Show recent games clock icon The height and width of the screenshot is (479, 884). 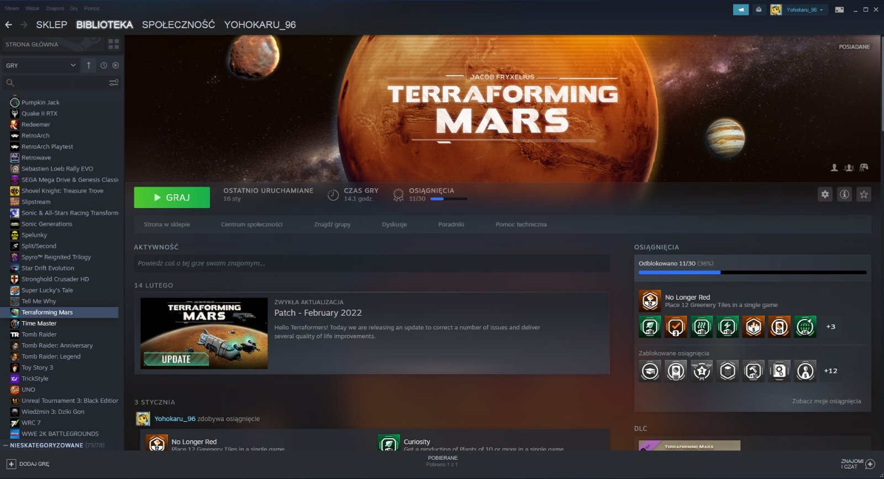104,65
